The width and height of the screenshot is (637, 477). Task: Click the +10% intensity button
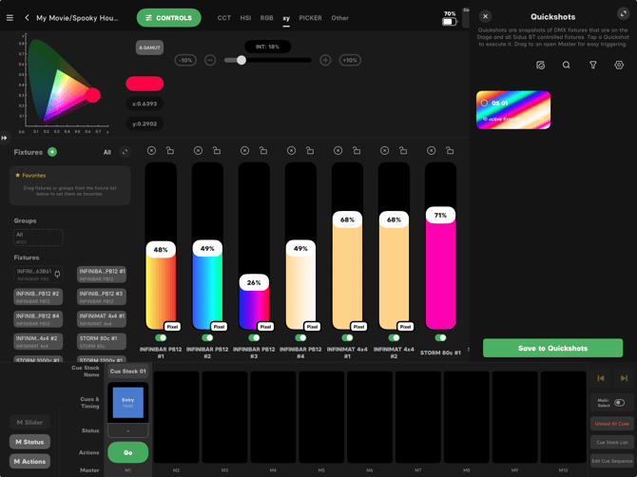point(350,61)
